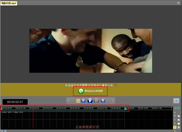Select the S graph label
The image size is (182, 132).
pos(175,131)
